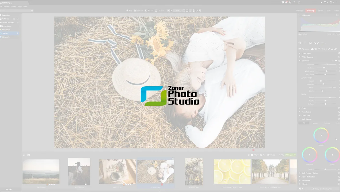Switch to the Develop module tab
The image size is (340, 192).
click(x=310, y=11)
